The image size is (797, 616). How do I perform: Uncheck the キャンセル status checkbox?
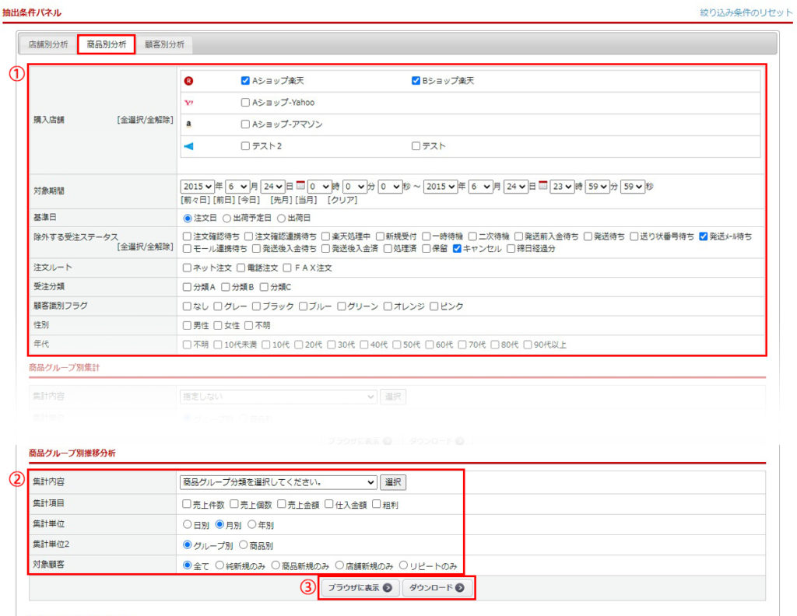tap(458, 249)
